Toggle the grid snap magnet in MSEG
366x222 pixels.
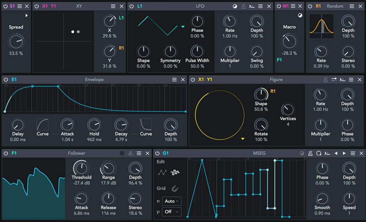tap(175, 188)
